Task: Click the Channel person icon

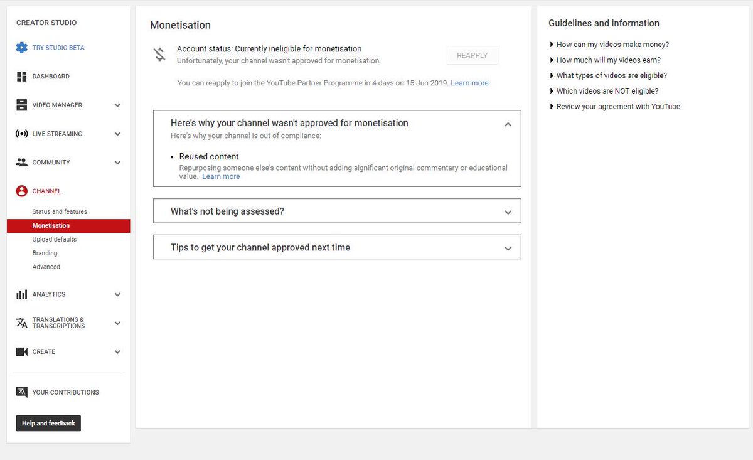Action: (x=22, y=191)
